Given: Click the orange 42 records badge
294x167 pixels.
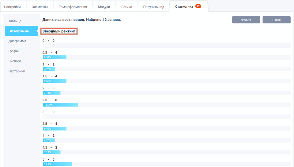Looking at the screenshot, I should [198, 6].
